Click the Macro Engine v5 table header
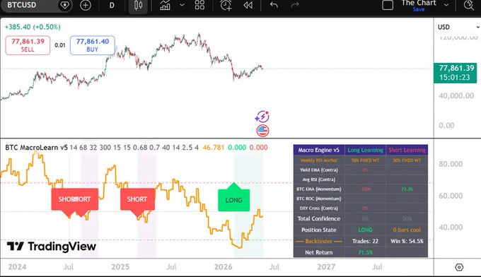The image size is (481, 277). click(319, 150)
